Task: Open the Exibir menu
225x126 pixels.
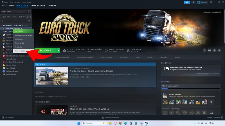Action: tap(12, 2)
